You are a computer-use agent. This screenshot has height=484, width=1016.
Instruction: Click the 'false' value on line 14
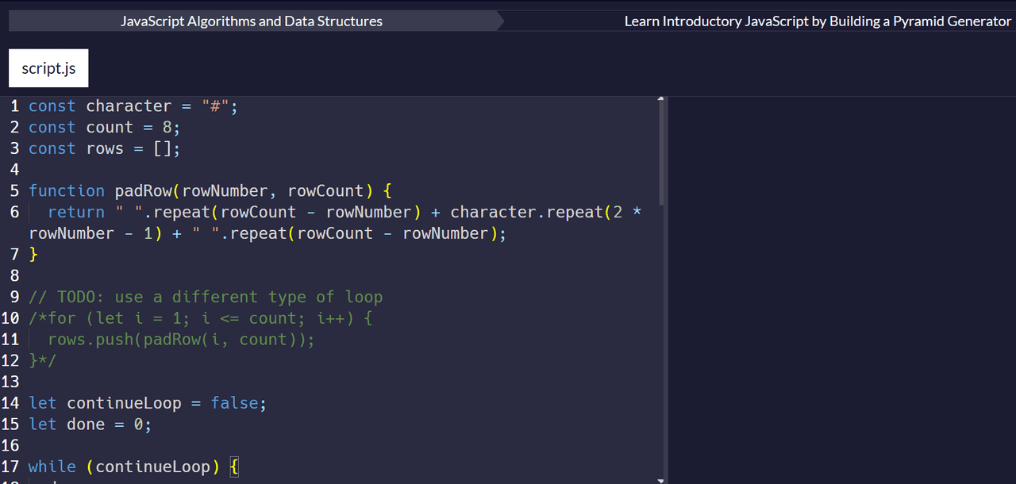234,404
